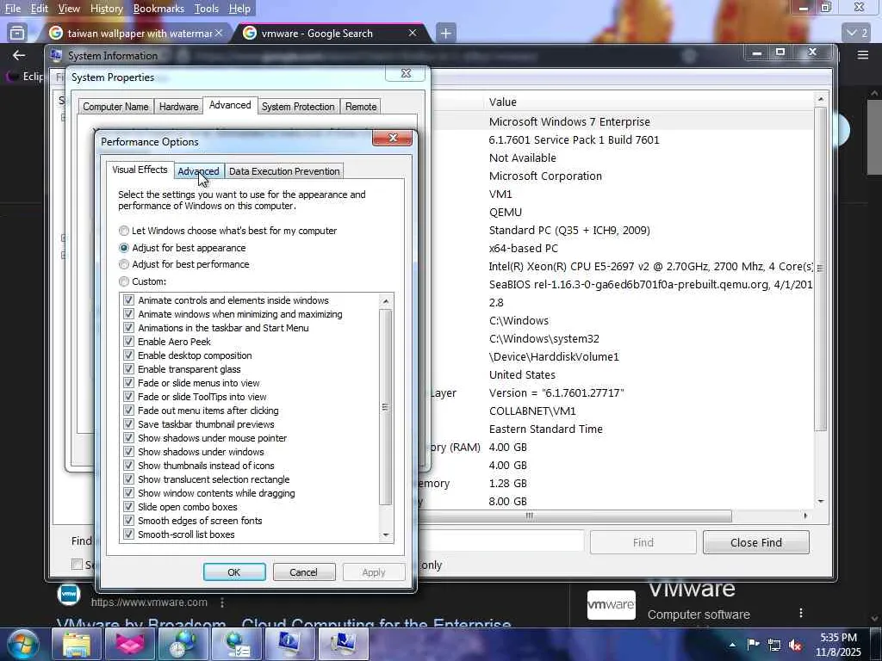The height and width of the screenshot is (661, 882).
Task: Switch to Performance Options Advanced tab
Action: 199,171
